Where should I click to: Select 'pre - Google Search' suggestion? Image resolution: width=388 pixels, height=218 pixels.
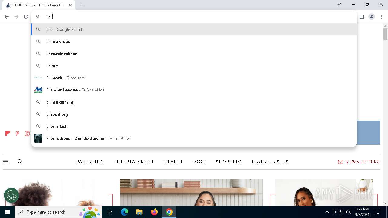[x=194, y=29]
